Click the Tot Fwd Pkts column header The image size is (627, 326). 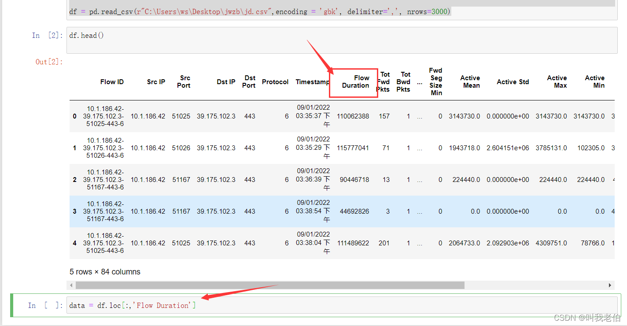[x=383, y=82]
